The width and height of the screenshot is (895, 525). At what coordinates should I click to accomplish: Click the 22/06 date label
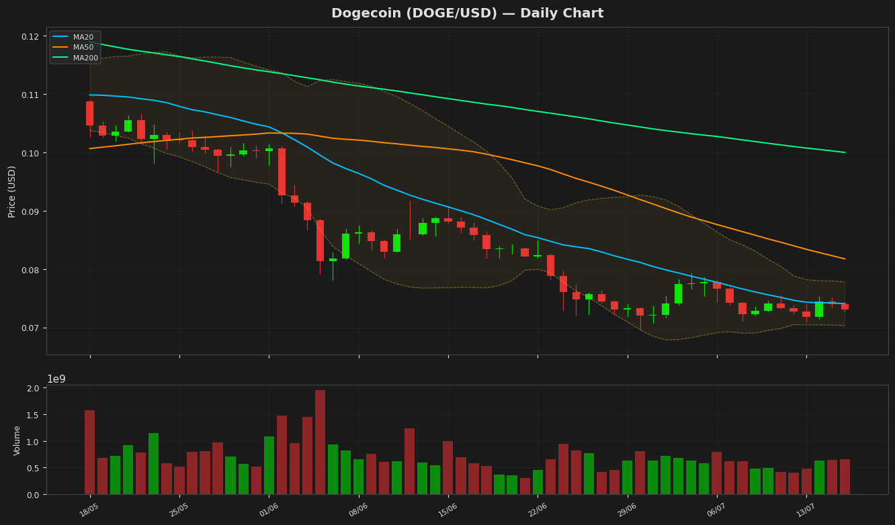(x=538, y=510)
